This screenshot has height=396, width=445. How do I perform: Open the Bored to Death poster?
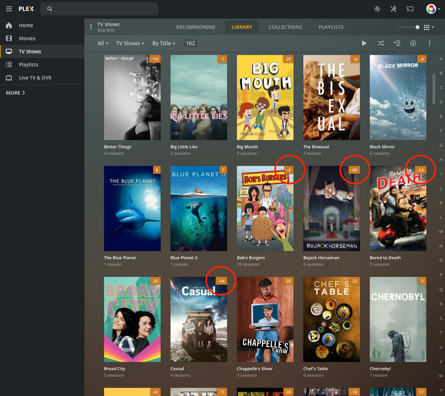tap(398, 208)
